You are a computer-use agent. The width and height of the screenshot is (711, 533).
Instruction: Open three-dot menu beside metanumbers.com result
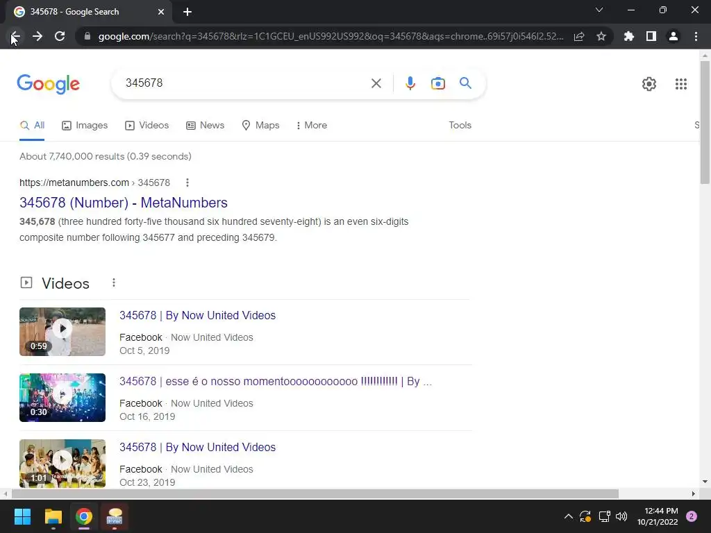pyautogui.click(x=187, y=183)
